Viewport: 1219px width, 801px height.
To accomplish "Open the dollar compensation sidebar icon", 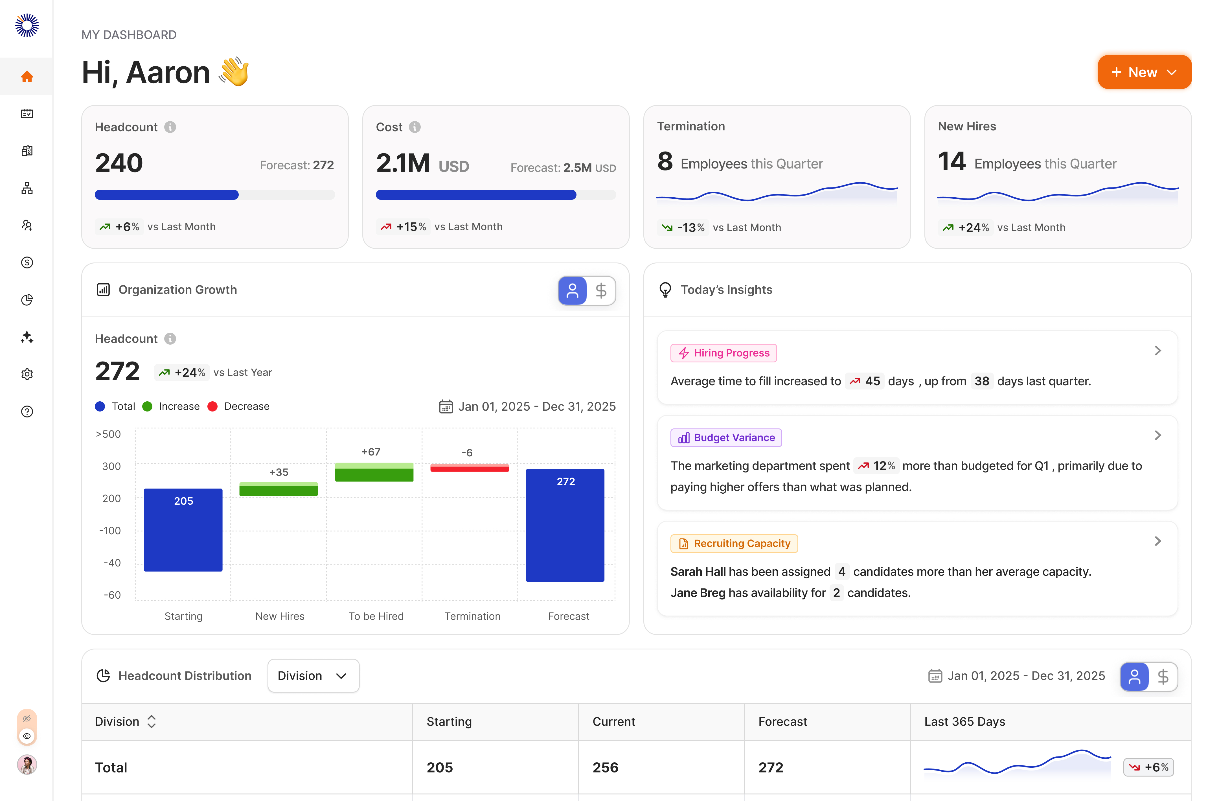I will [x=27, y=263].
